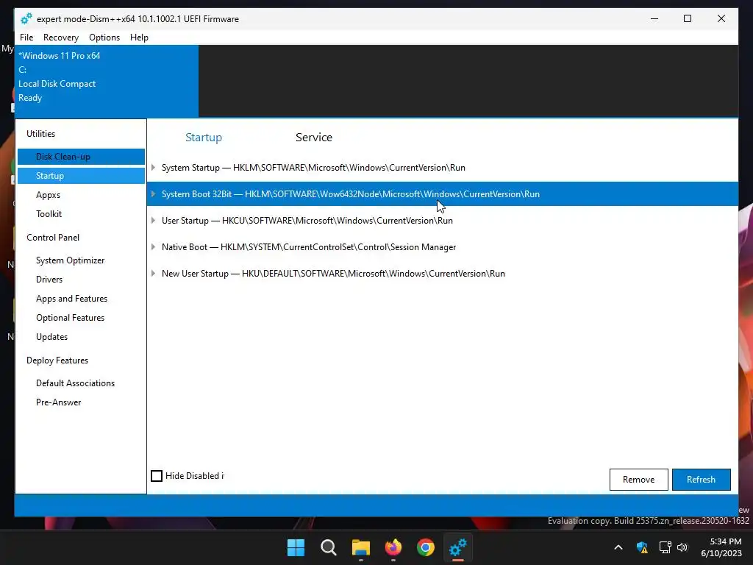The width and height of the screenshot is (753, 565).
Task: Select New User Startup HKU row text
Action: pos(333,274)
